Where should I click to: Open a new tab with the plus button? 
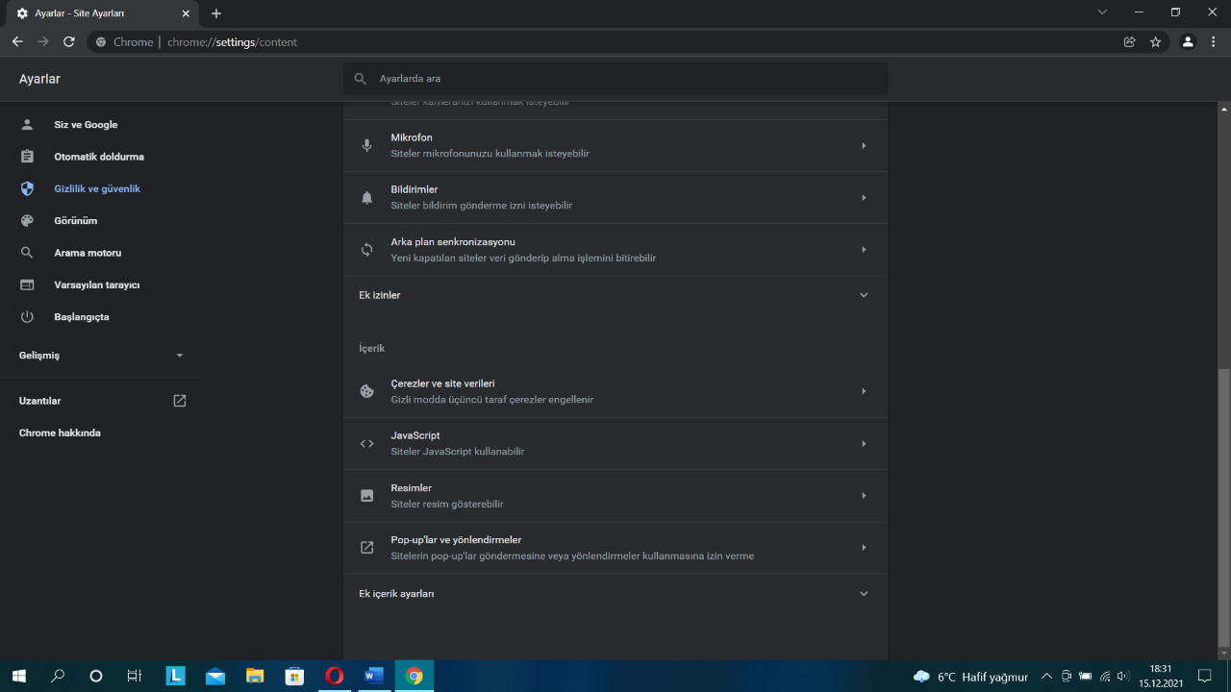pos(216,13)
